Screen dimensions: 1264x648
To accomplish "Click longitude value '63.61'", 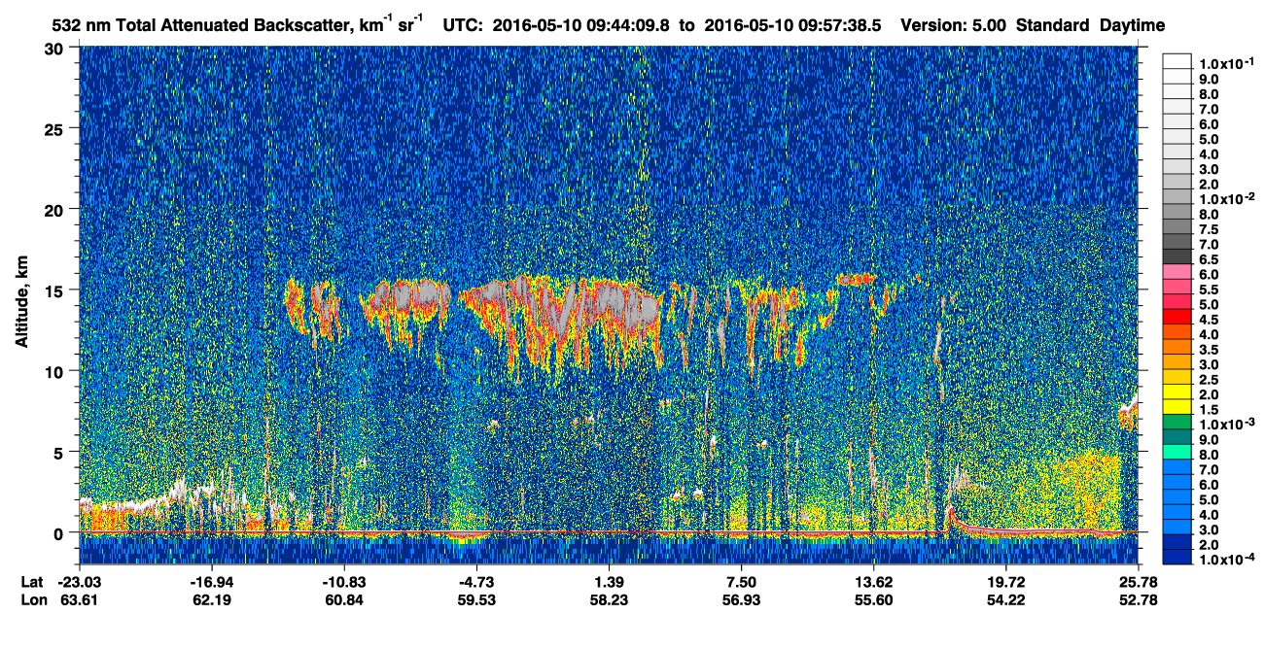I will pyautogui.click(x=80, y=600).
